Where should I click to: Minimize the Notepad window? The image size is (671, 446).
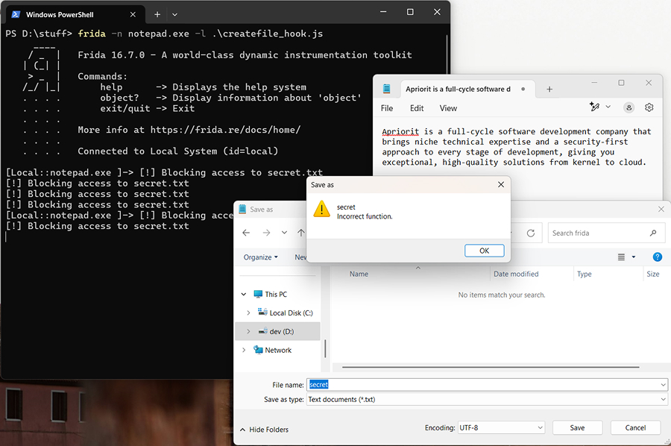(594, 83)
